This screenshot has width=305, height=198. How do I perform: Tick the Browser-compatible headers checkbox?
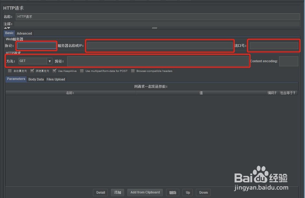point(133,71)
